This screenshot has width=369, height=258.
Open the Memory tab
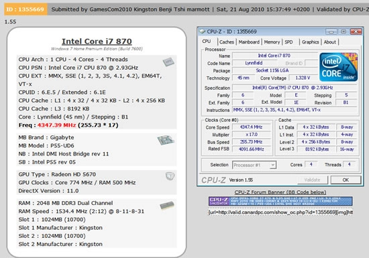tap(272, 42)
